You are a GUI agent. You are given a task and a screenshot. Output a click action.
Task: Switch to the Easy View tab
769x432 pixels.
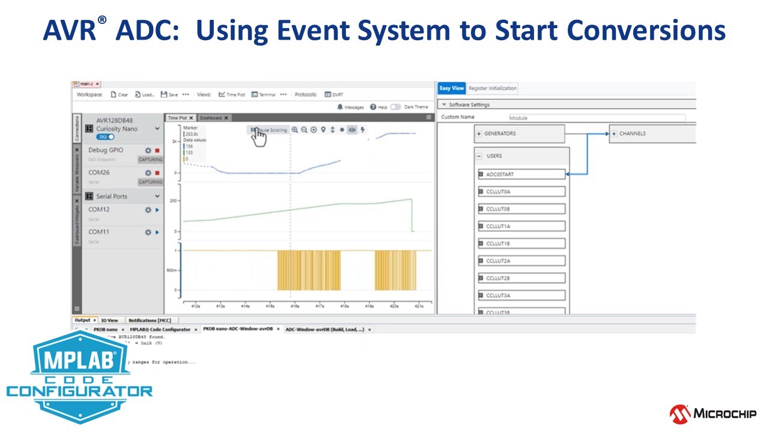pyautogui.click(x=452, y=88)
